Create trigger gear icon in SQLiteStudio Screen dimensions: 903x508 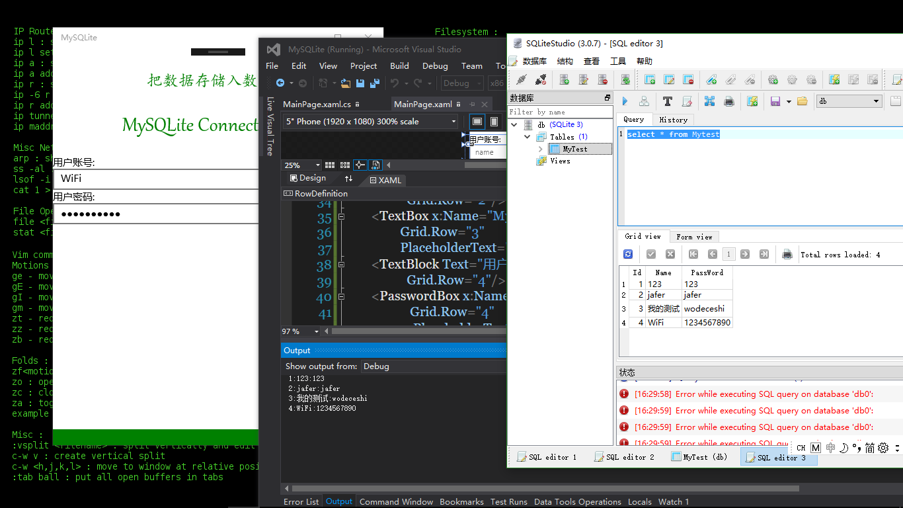pyautogui.click(x=773, y=79)
